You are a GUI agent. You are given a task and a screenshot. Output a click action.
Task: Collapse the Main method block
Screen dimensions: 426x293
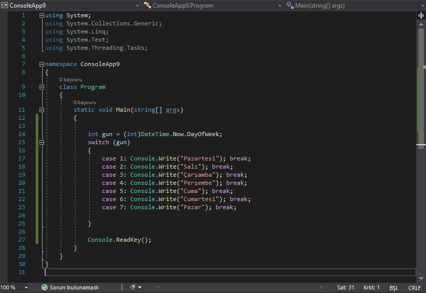click(42, 110)
